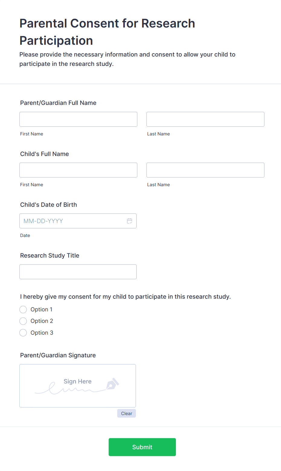Click the Child's First Name field
The image size is (281, 471).
(x=78, y=170)
